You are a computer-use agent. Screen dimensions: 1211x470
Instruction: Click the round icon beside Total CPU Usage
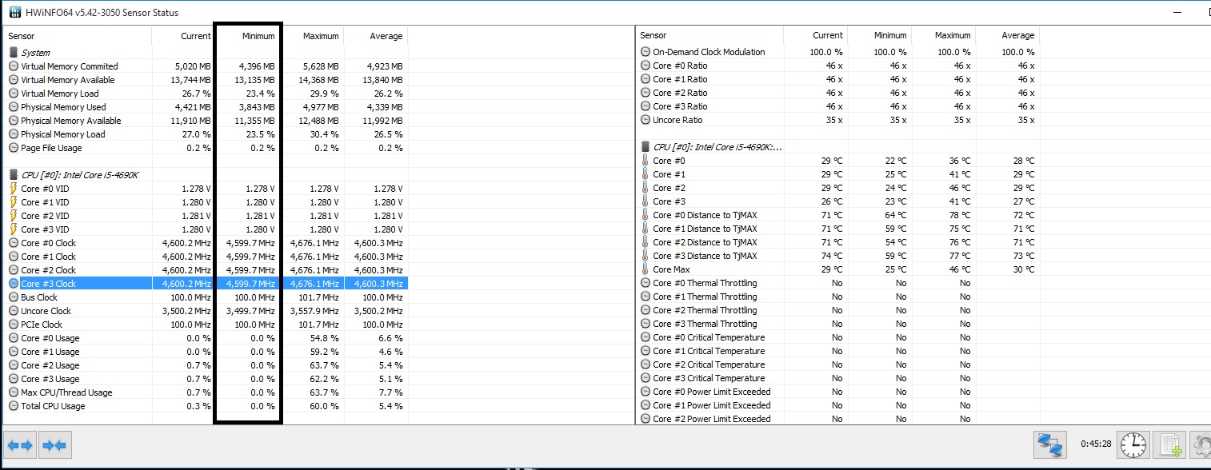pos(14,406)
